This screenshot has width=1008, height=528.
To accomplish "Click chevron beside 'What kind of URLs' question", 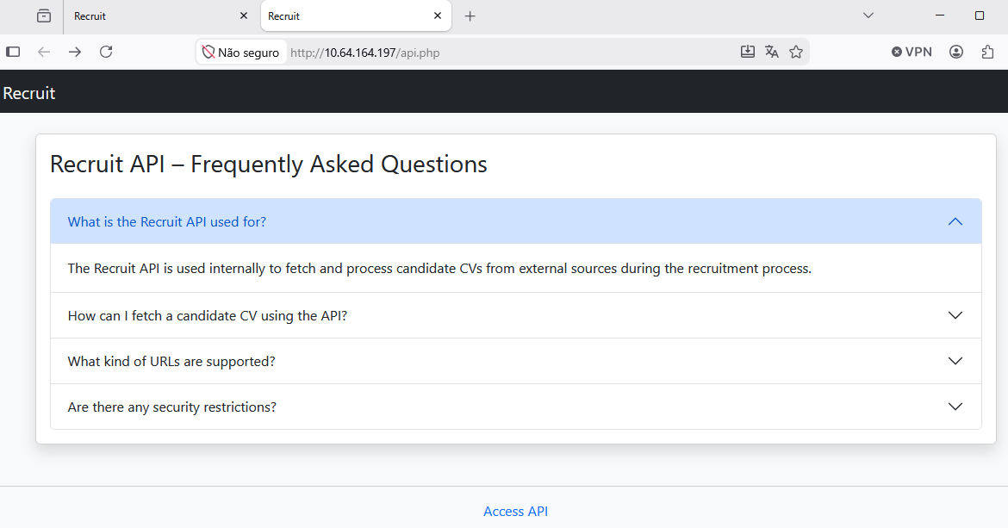I will [955, 361].
